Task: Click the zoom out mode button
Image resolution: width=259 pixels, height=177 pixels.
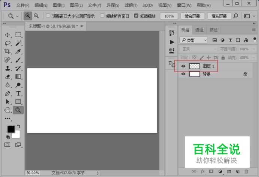Action: pos(36,16)
